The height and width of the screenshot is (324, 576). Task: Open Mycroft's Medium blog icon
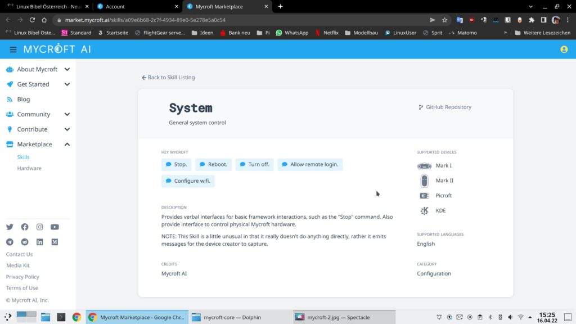coord(55,242)
